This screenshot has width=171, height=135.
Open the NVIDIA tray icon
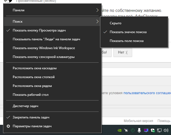119,130
